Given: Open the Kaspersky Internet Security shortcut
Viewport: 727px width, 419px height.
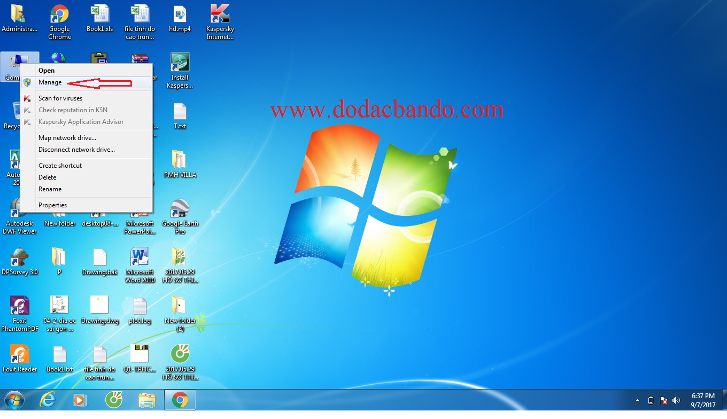Looking at the screenshot, I should pos(220,22).
